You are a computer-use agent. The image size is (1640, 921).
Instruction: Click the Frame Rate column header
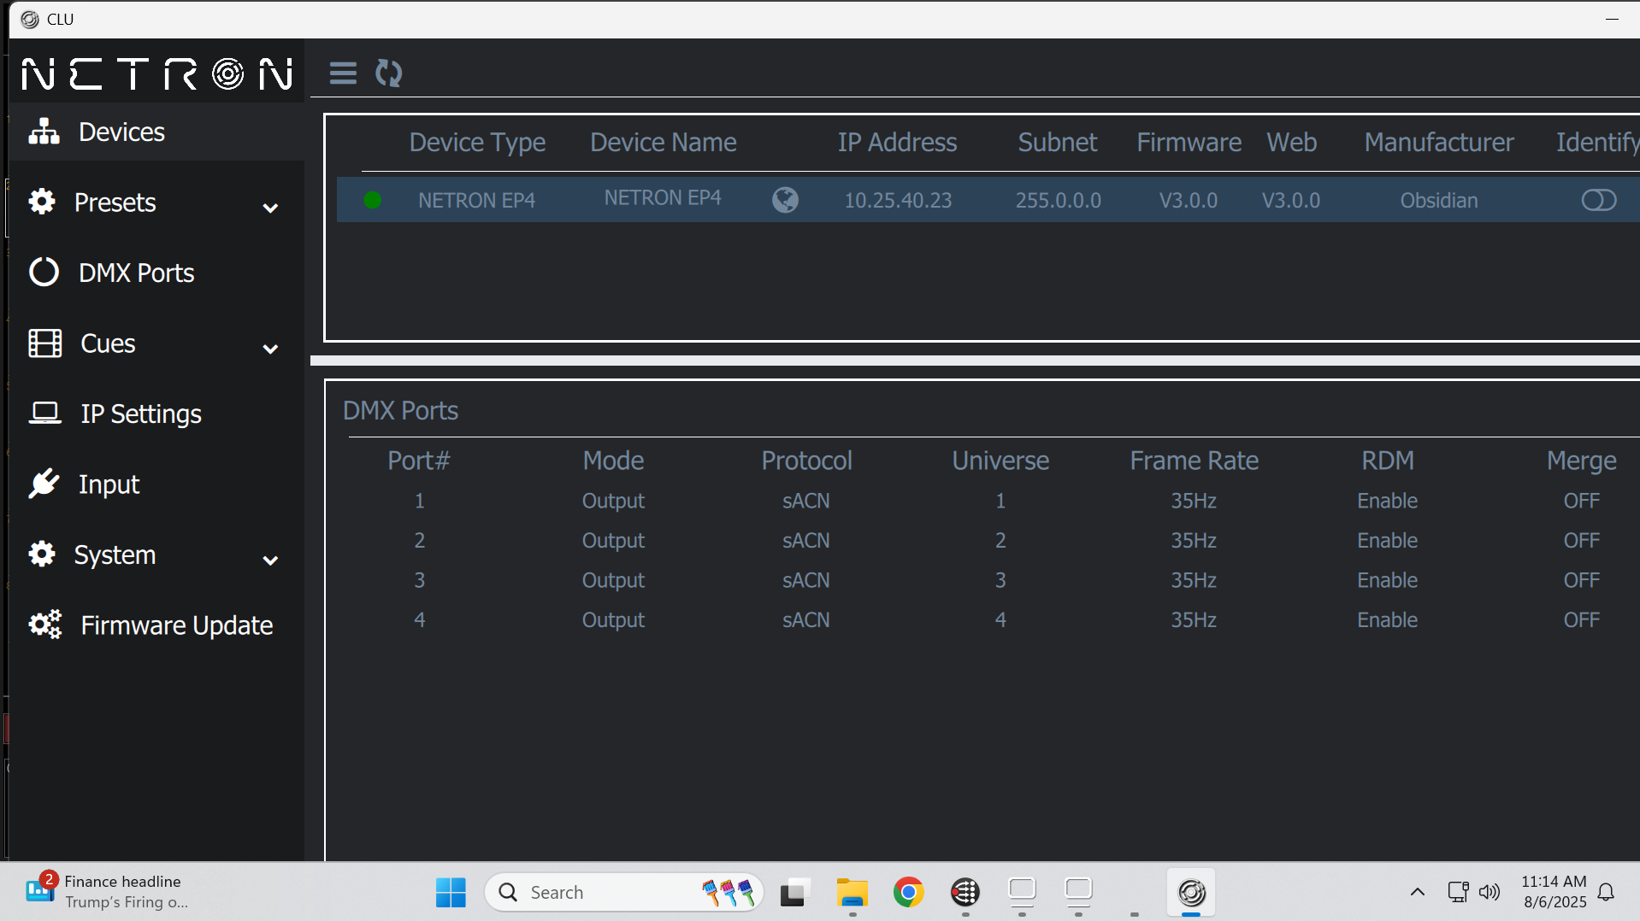[x=1194, y=460]
